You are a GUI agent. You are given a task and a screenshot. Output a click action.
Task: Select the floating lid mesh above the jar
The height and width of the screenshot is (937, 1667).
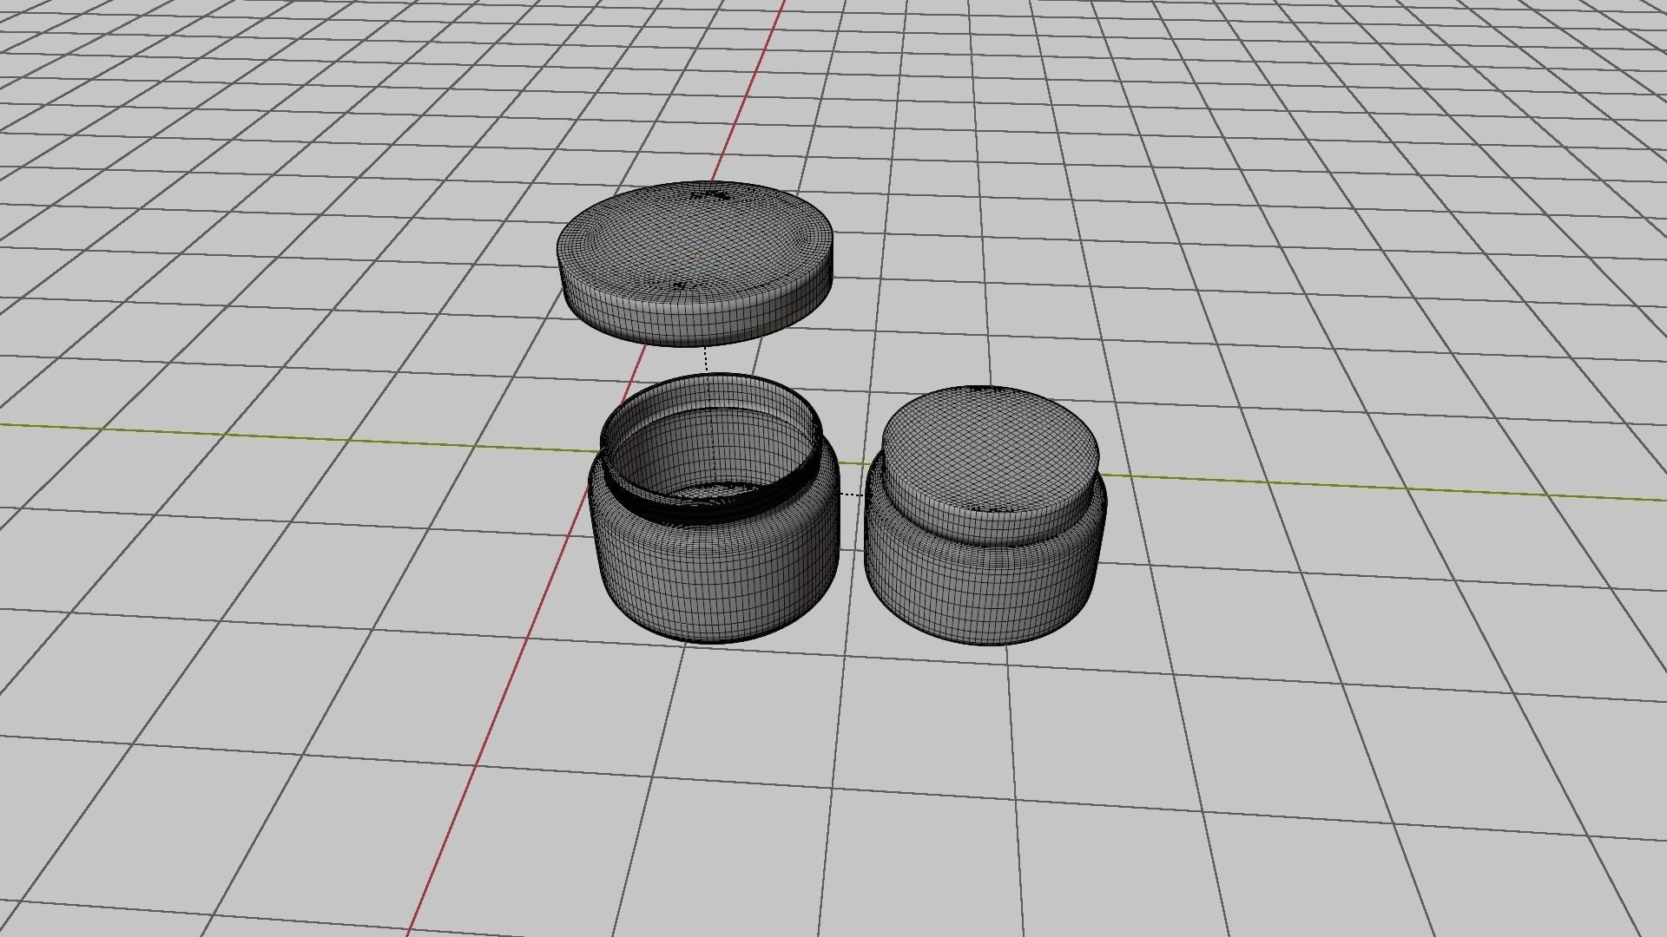pos(695,264)
